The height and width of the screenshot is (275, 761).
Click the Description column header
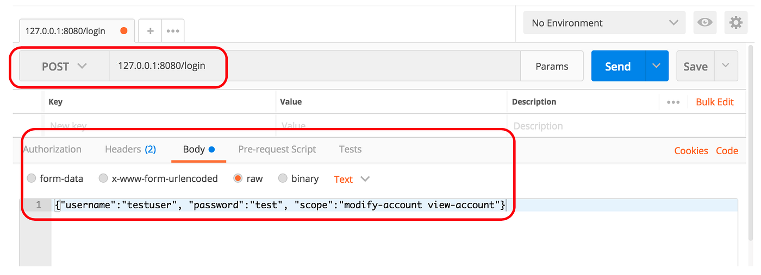(x=534, y=102)
